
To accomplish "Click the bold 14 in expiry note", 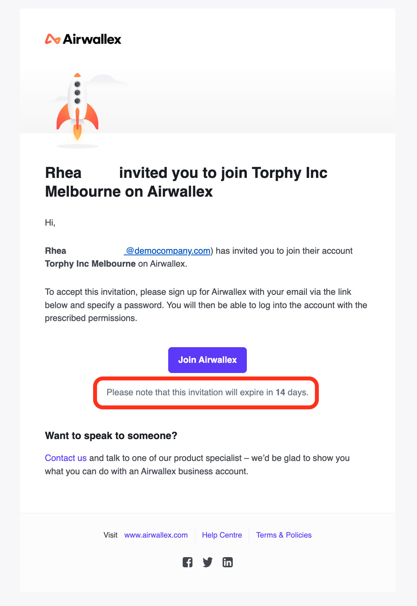I will 280,393.
